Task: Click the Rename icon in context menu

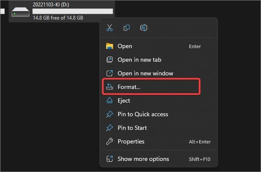Action: click(143, 28)
